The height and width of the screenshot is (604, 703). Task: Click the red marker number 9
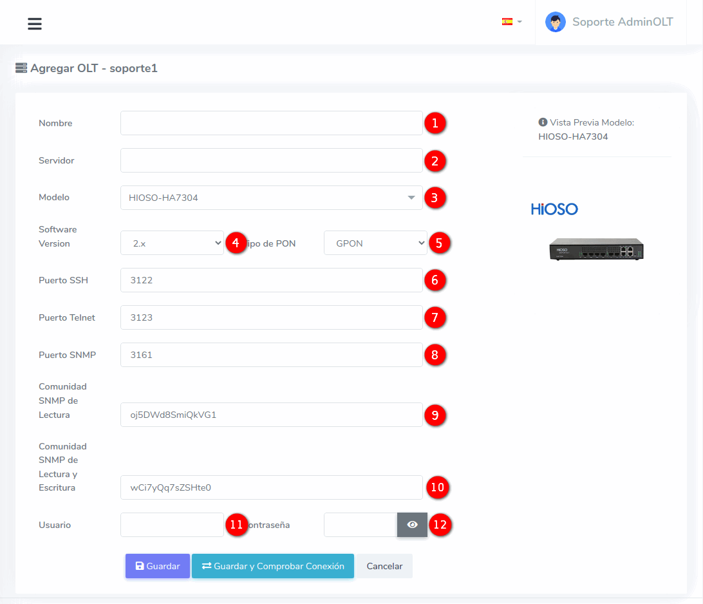435,415
